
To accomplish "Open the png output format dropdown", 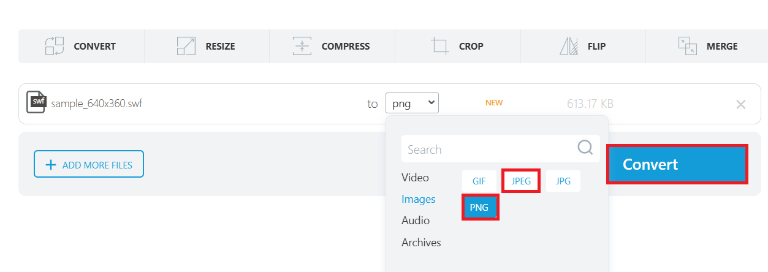I will coord(412,103).
